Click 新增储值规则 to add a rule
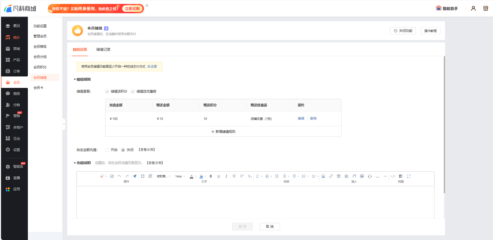Screen dimensions: 493x240 tap(223, 132)
